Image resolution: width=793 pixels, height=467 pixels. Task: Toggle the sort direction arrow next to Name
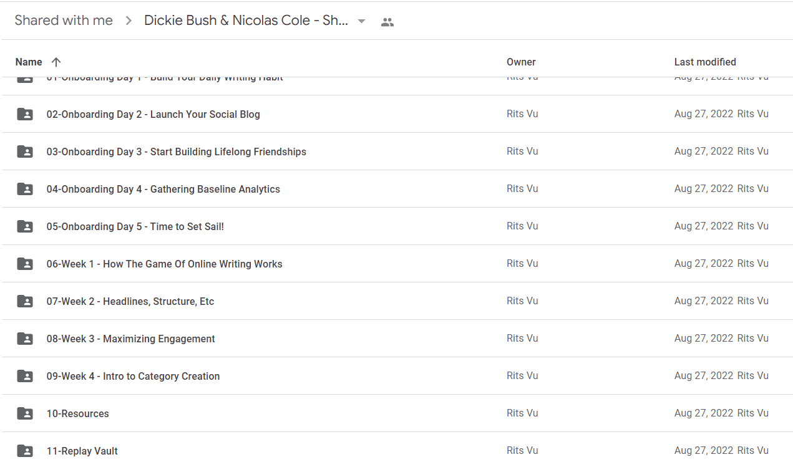point(56,62)
